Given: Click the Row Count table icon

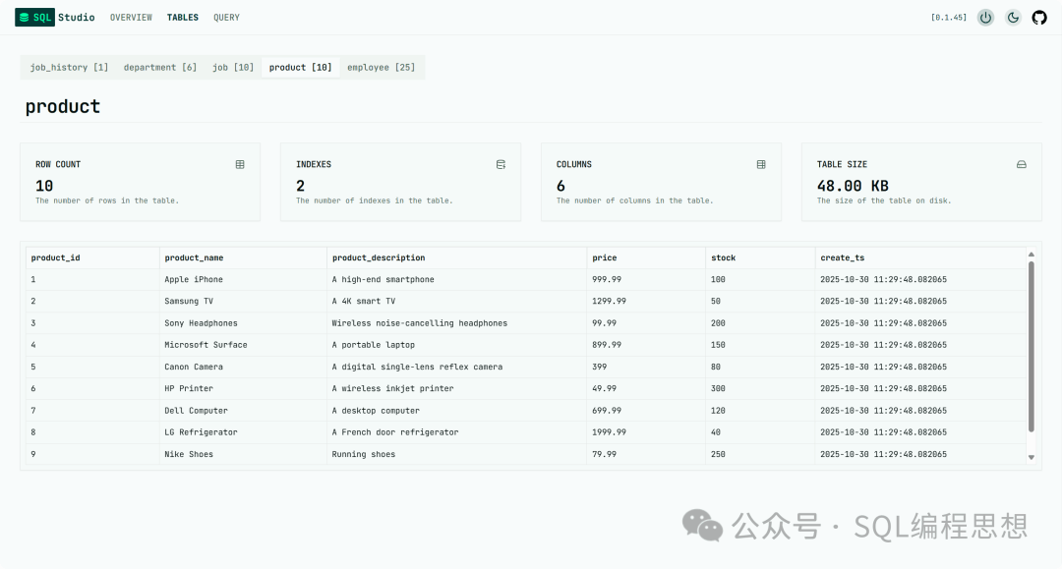Looking at the screenshot, I should [240, 164].
